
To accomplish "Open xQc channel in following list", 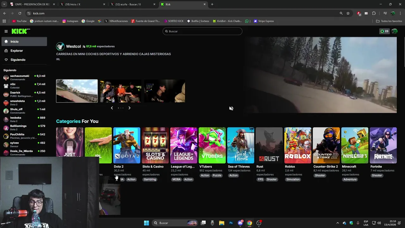I will pos(24,86).
